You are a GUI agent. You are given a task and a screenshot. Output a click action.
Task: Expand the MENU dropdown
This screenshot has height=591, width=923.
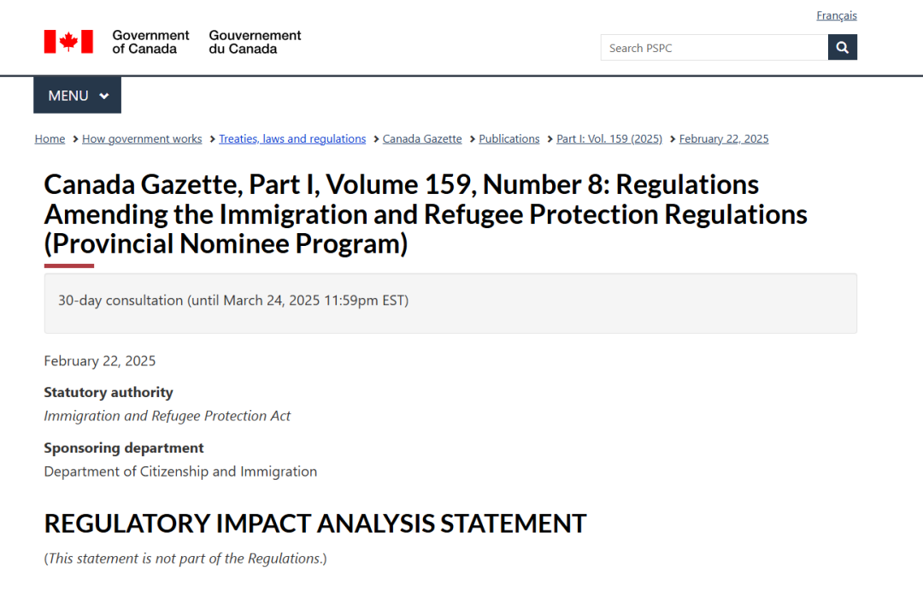tap(77, 96)
